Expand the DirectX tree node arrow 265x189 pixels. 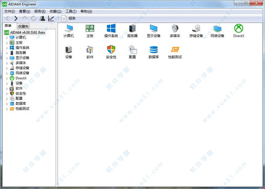tap(7, 78)
